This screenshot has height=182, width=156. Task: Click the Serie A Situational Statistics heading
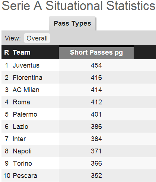(79, 6)
